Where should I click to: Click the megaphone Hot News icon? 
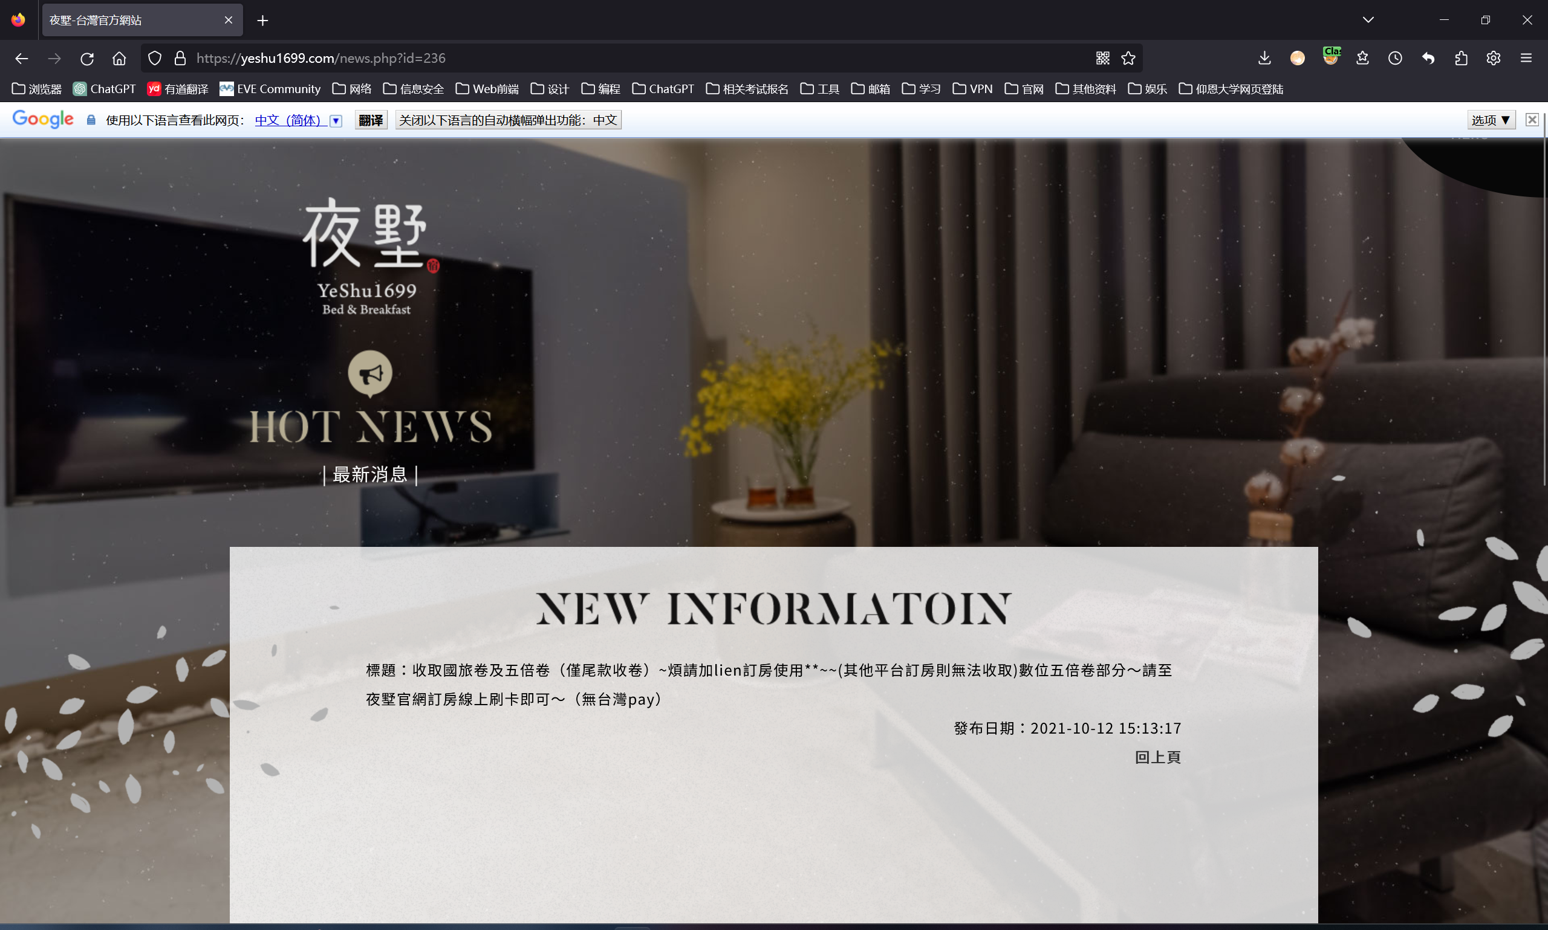point(370,373)
